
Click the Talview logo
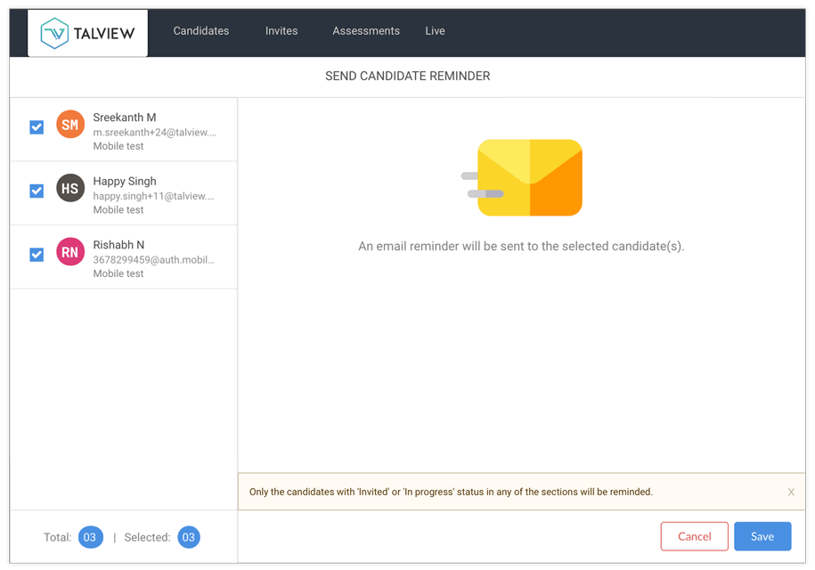(x=87, y=33)
